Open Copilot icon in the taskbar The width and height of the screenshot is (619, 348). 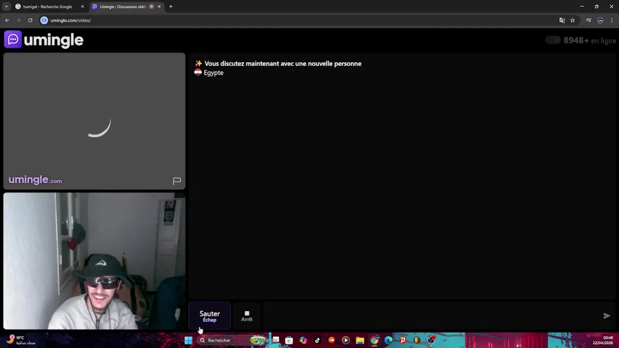tap(303, 340)
